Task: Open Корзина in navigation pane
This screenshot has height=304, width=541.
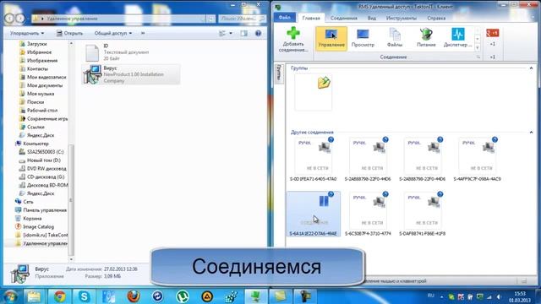Action: (x=28, y=218)
